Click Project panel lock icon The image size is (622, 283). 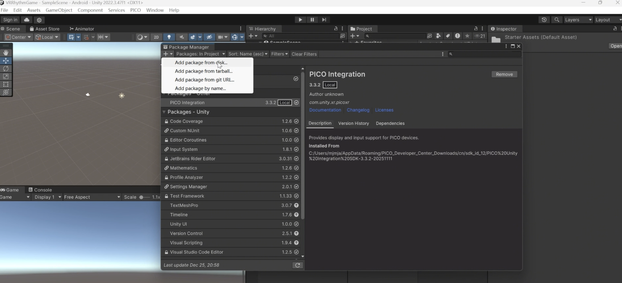tap(476, 29)
